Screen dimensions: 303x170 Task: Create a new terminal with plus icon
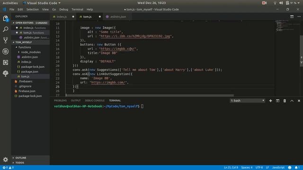tap(270, 101)
